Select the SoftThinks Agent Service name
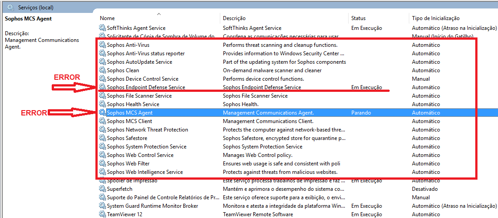498x218 pixels. click(136, 28)
